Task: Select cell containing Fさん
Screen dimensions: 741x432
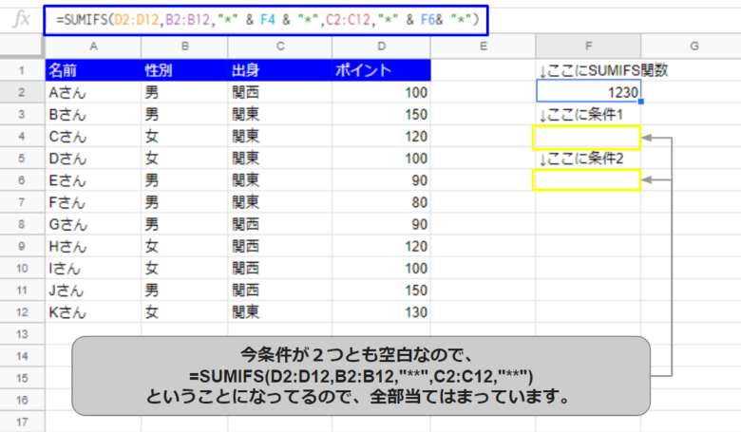Action: (93, 202)
